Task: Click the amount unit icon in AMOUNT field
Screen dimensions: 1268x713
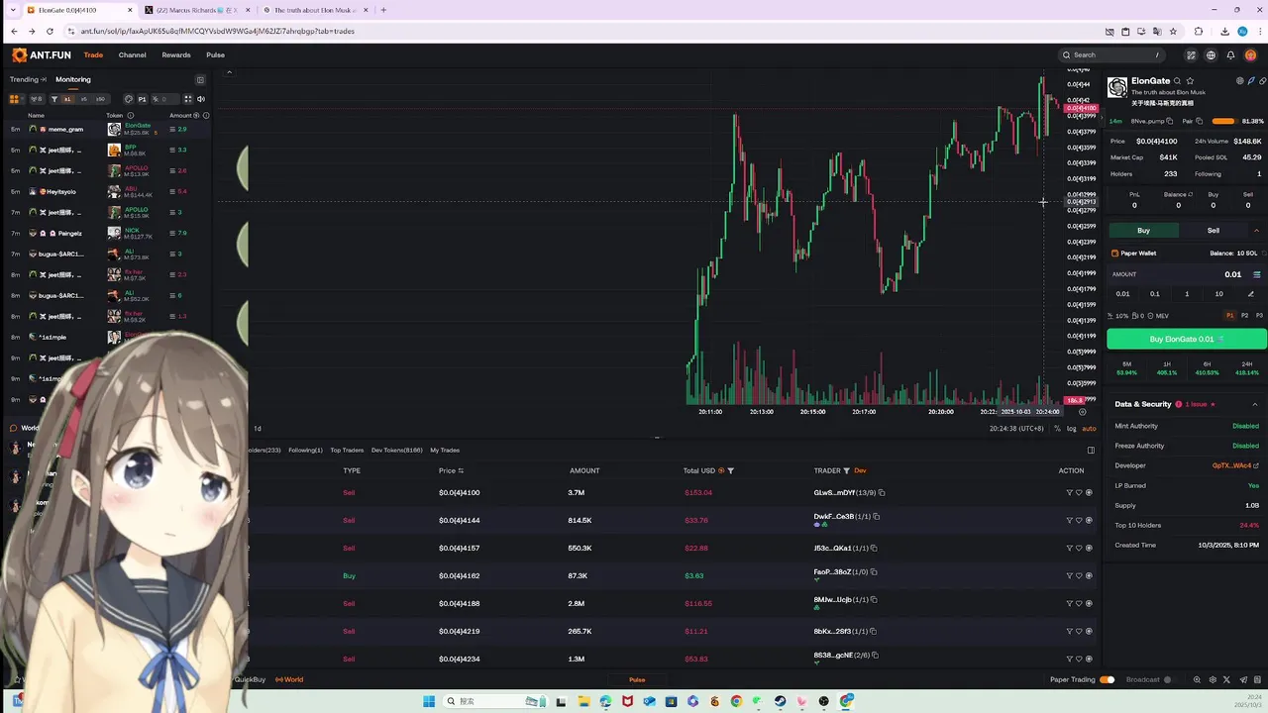Action: point(1257,274)
